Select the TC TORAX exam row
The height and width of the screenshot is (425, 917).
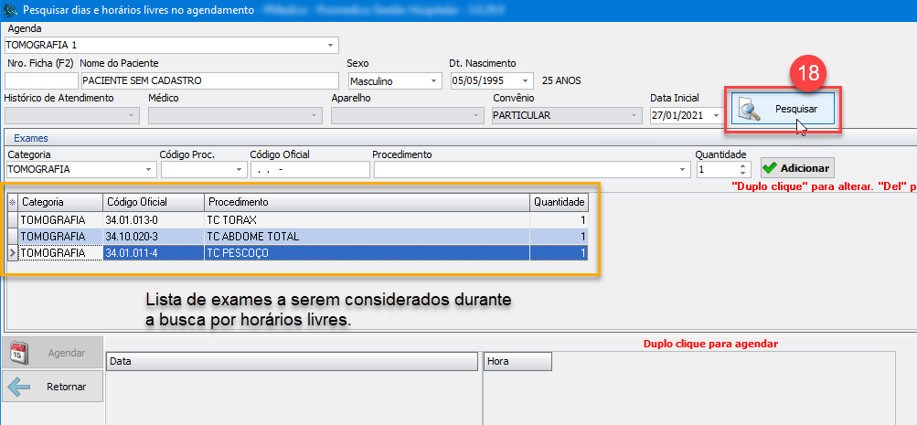click(366, 220)
